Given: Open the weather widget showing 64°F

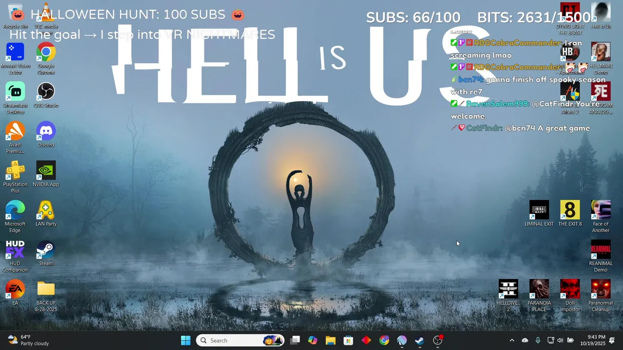Looking at the screenshot, I should (x=28, y=340).
